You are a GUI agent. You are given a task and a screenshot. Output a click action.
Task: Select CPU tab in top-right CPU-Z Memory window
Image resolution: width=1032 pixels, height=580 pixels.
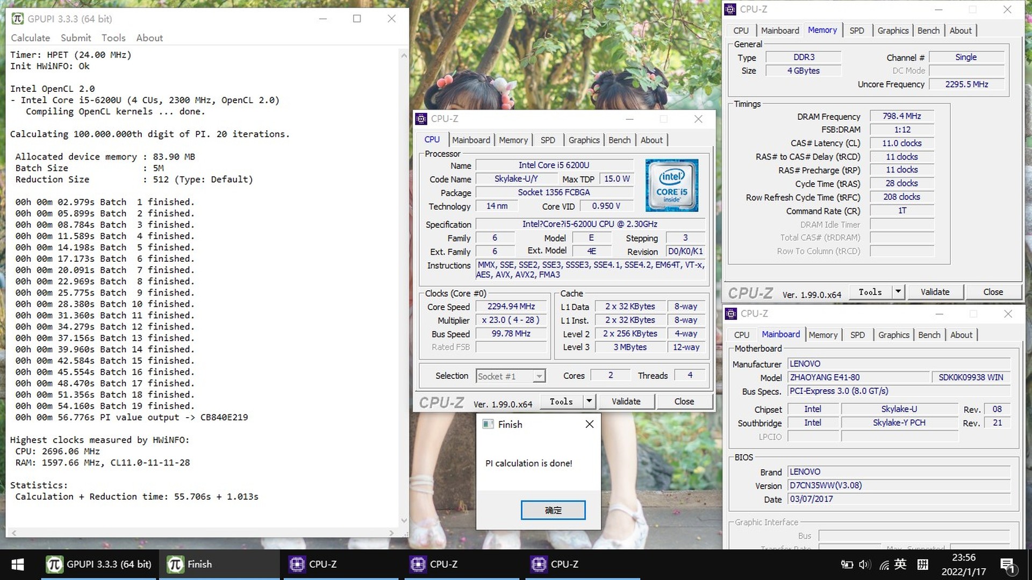[x=741, y=31]
